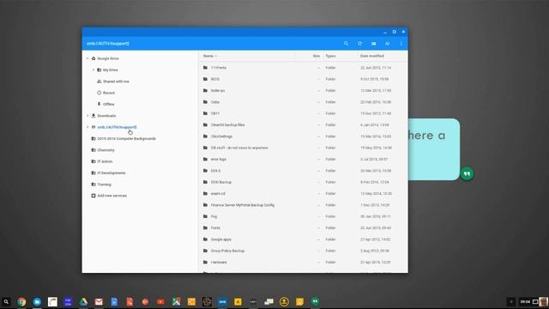Open the launcher search in the shelf

(6, 301)
